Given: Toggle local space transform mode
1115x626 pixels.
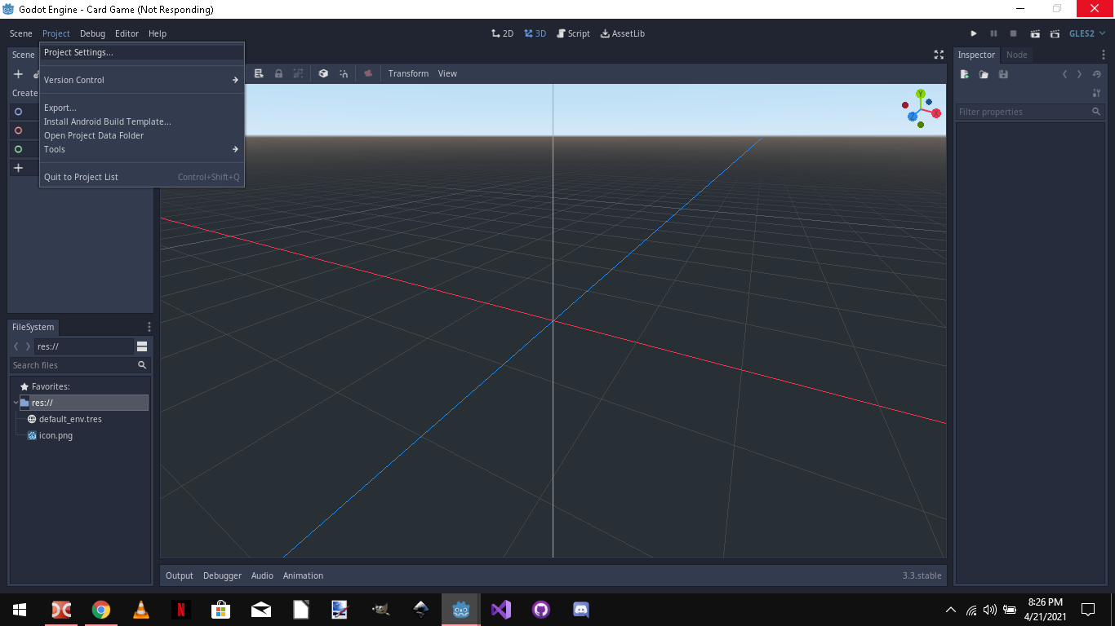Looking at the screenshot, I should [x=323, y=73].
